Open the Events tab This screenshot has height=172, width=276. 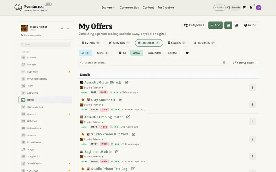point(91,43)
